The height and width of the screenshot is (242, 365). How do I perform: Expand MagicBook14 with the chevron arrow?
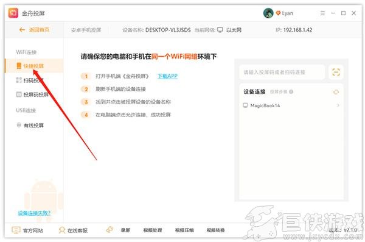[338, 105]
